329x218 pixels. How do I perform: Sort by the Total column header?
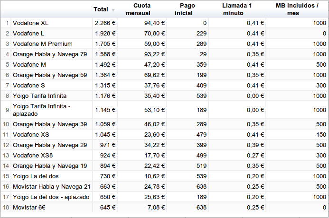click(x=101, y=9)
